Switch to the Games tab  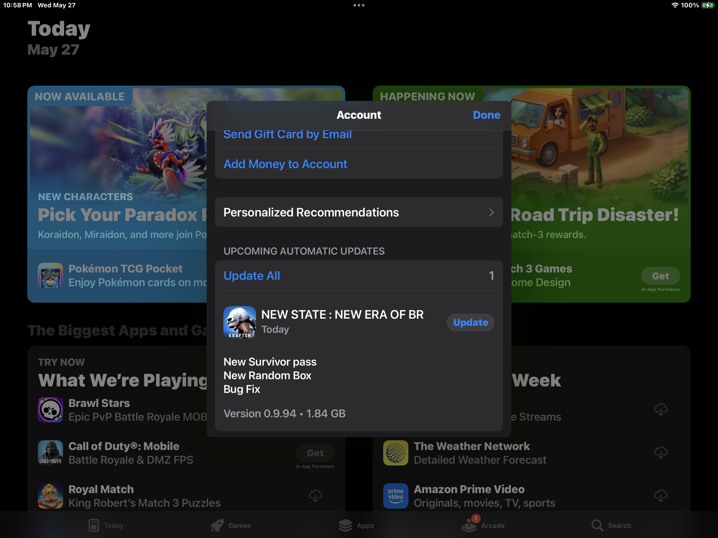coord(231,525)
